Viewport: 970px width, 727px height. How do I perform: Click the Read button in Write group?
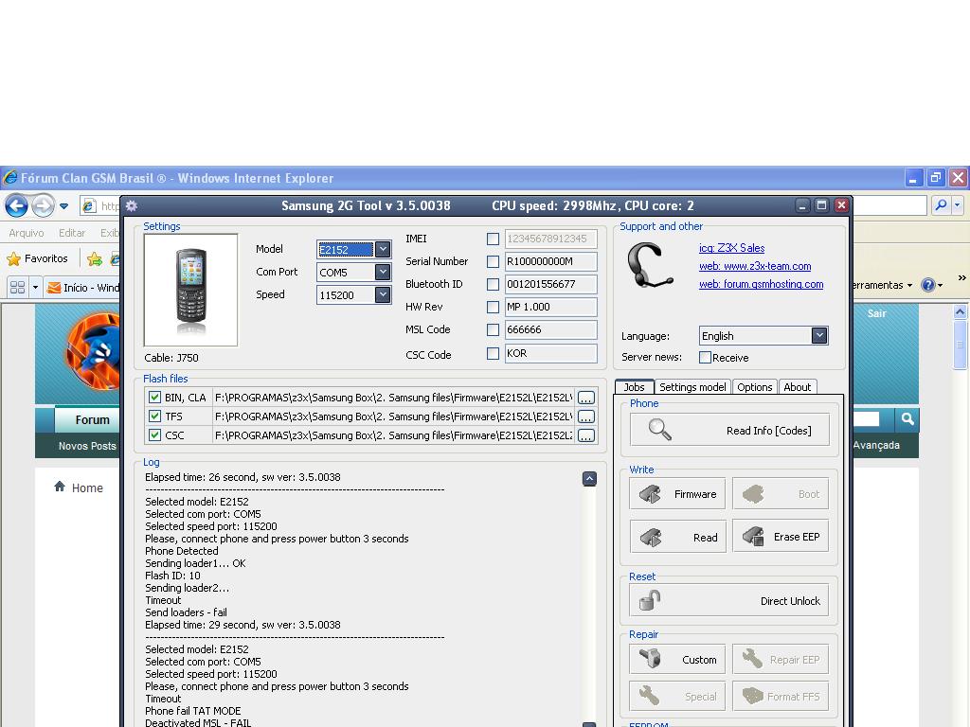pos(677,537)
